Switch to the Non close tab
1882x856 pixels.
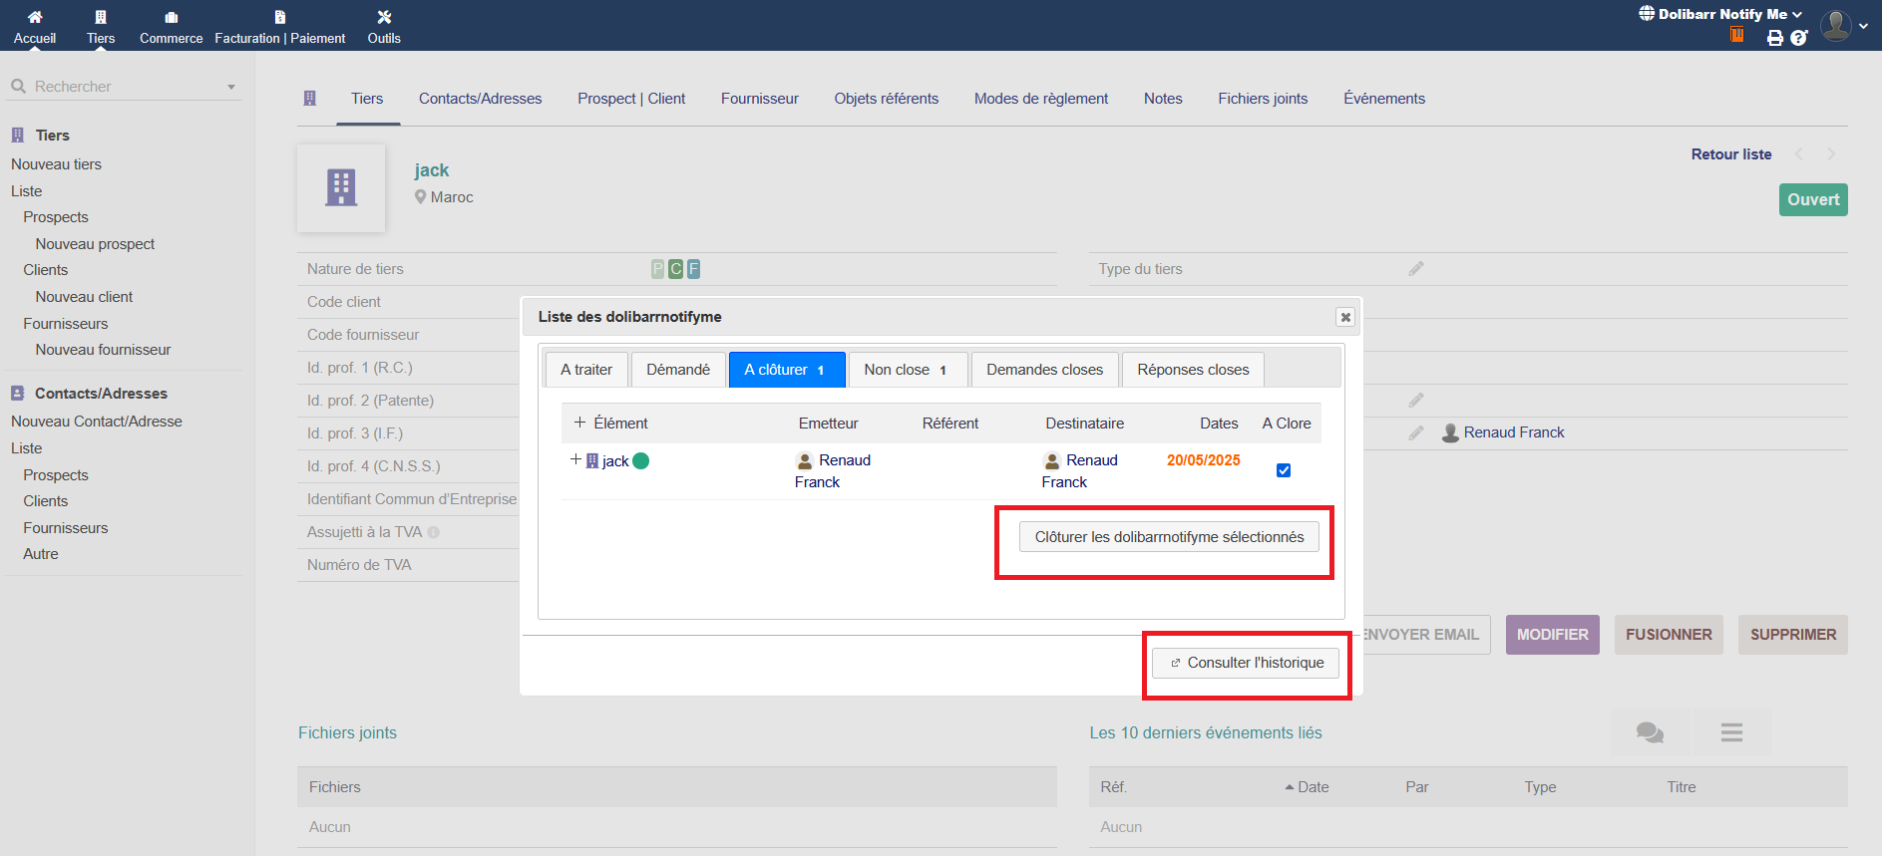click(907, 370)
